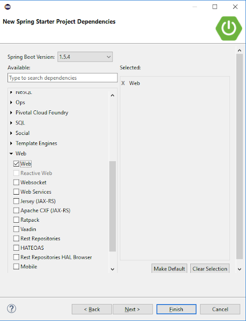Click the Cancel button
This screenshot has height=321, width=246.
220,309
